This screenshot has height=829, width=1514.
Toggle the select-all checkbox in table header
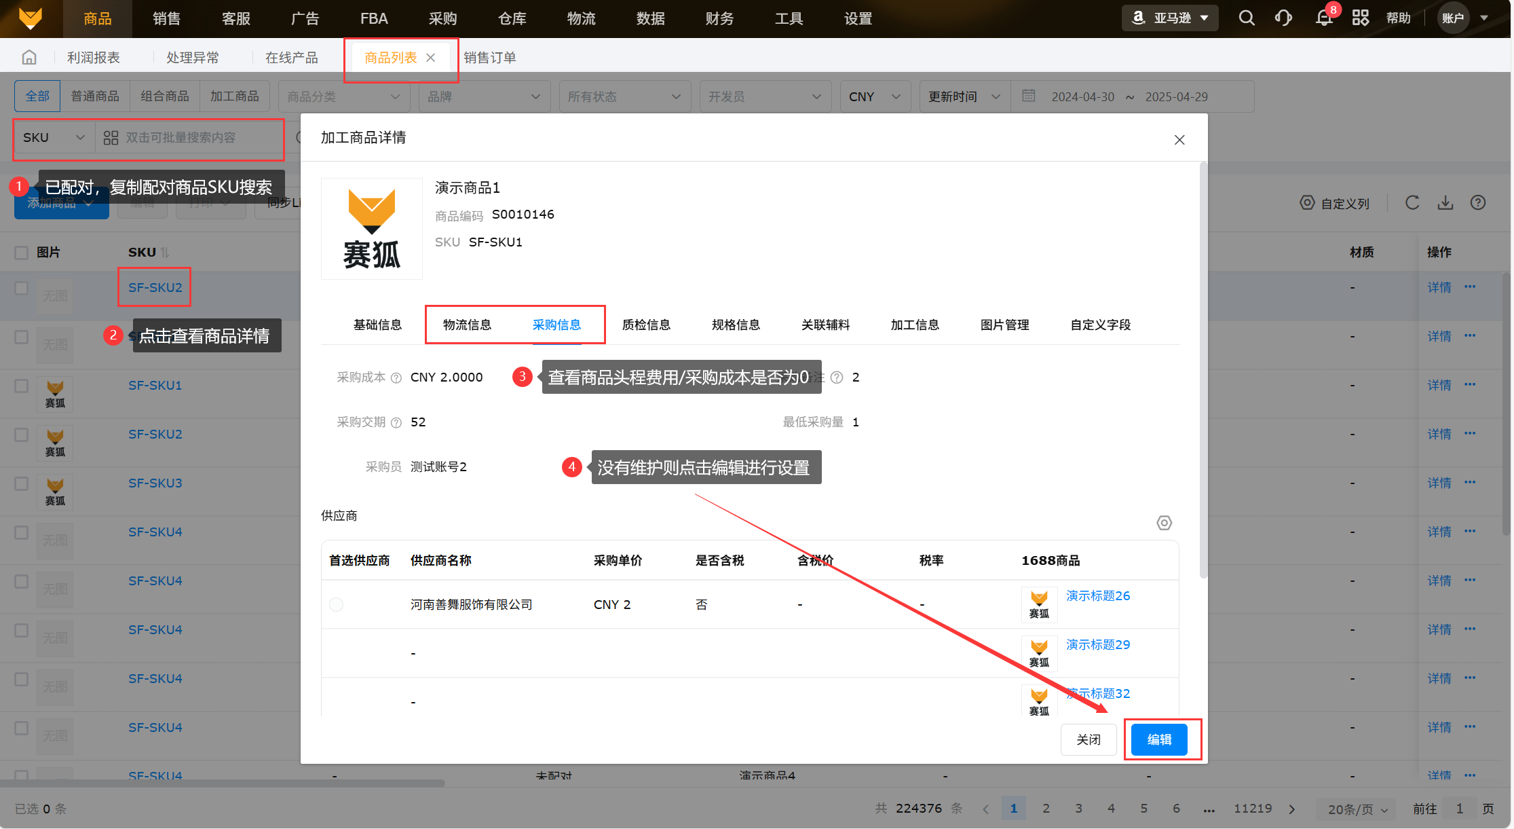pos(22,253)
